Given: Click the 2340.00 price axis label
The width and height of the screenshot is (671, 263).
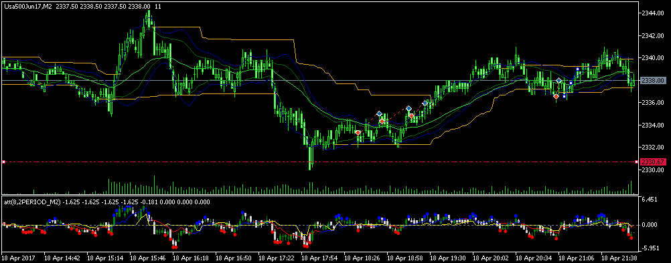Looking at the screenshot, I should (654, 58).
